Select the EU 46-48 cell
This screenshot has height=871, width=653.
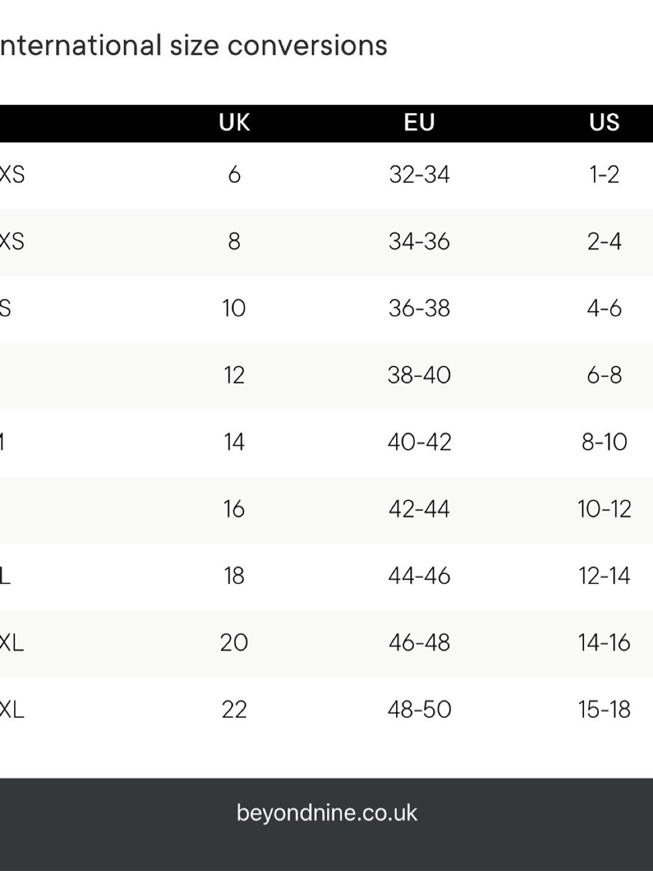point(419,643)
